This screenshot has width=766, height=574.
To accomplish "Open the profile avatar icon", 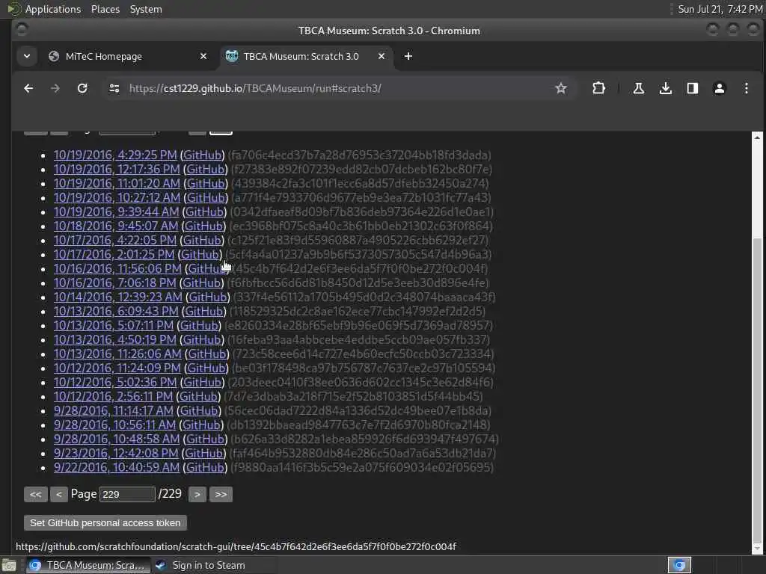I will click(x=719, y=88).
